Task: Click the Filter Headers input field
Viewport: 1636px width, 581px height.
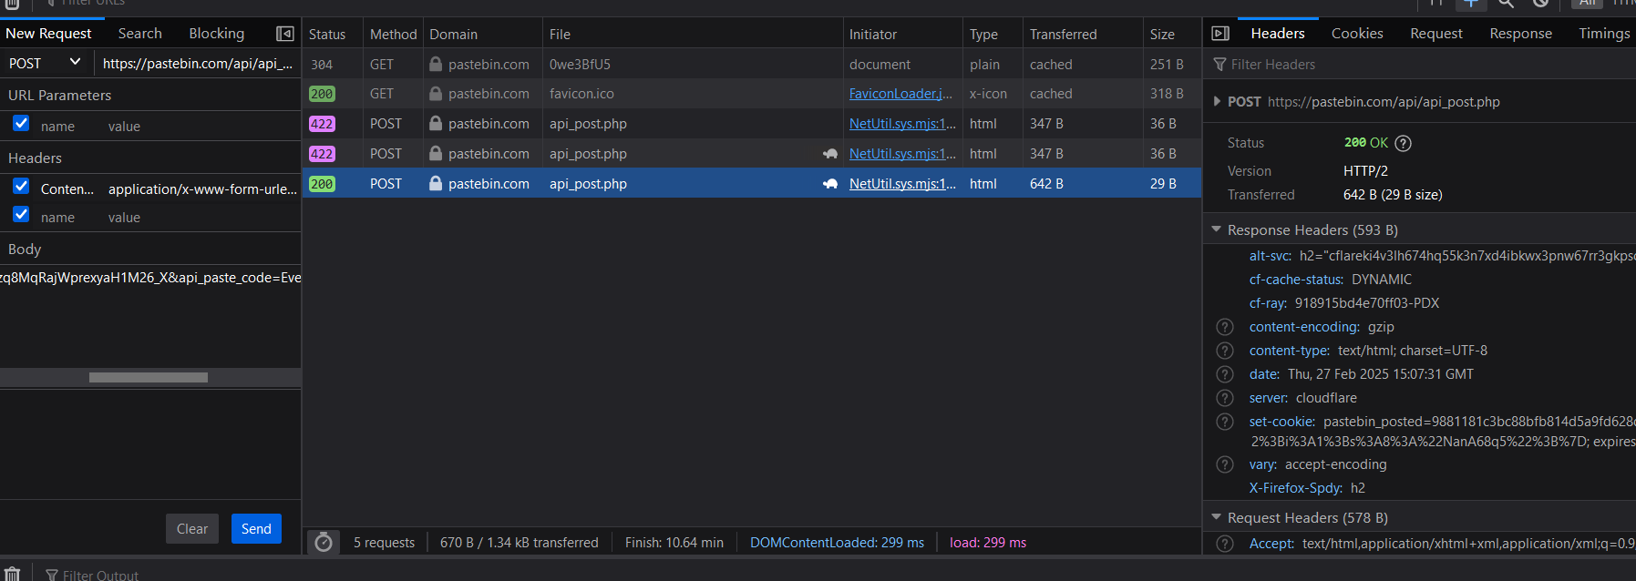Action: tap(1422, 65)
